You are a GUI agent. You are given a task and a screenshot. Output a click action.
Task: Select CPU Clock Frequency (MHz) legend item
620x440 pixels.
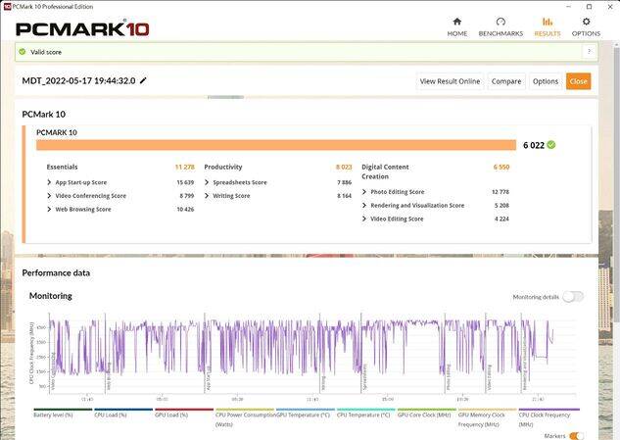pyautogui.click(x=548, y=417)
